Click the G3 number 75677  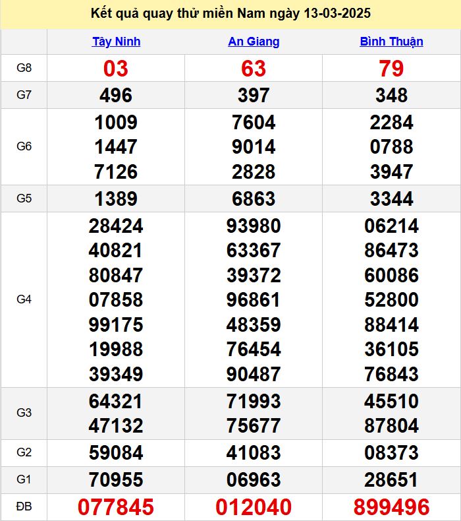coord(254,425)
